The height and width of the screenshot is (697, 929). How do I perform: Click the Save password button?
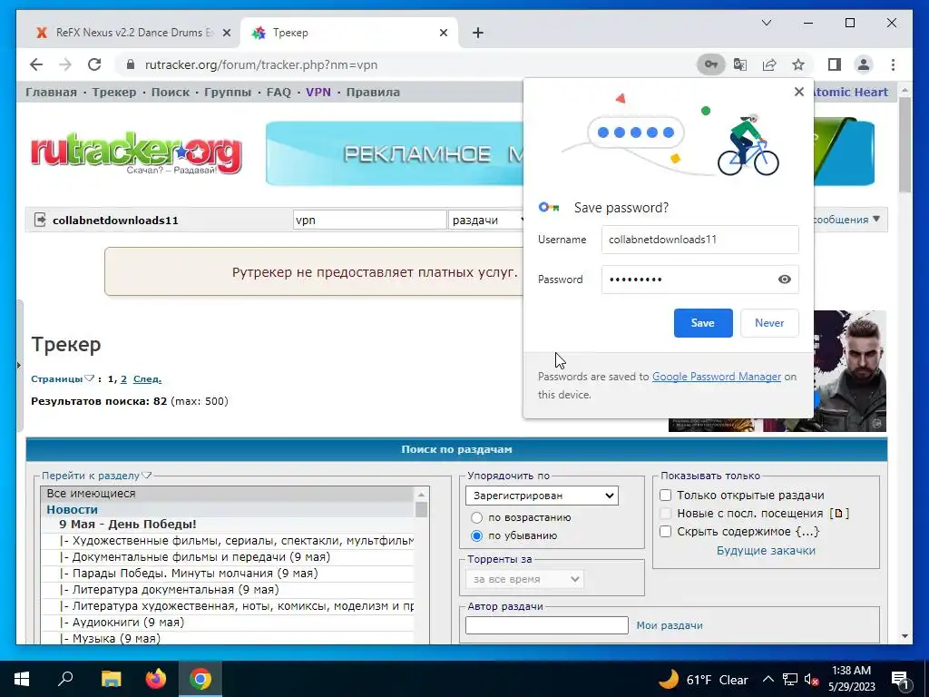click(x=703, y=323)
